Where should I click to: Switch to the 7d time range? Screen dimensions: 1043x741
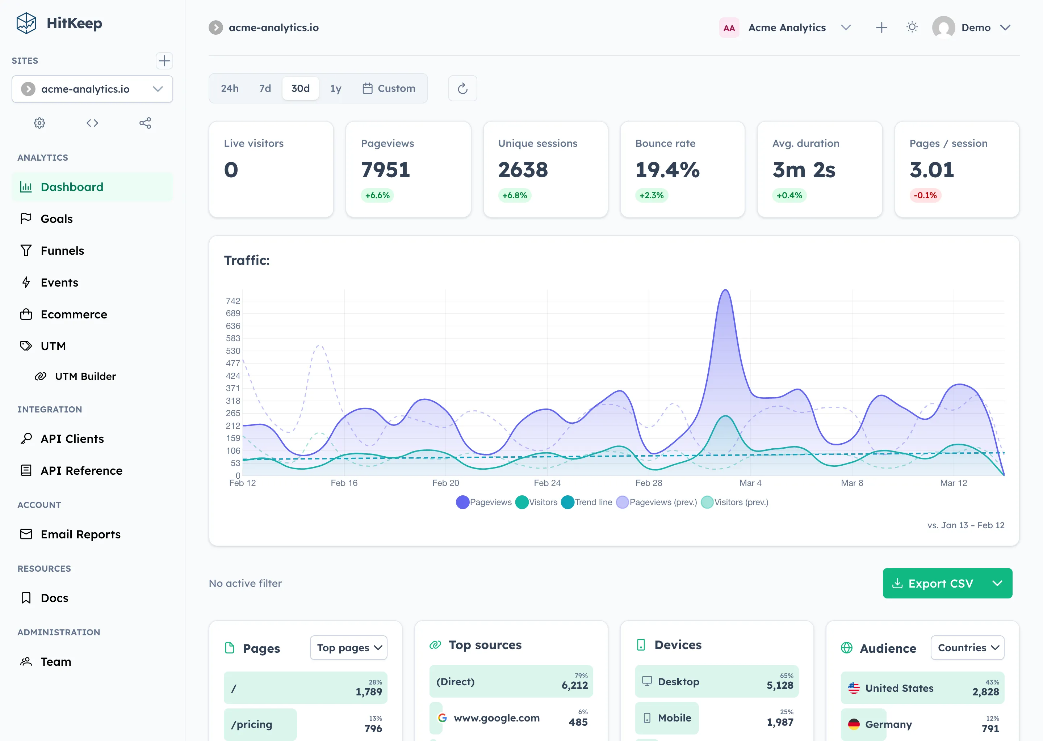tap(264, 88)
